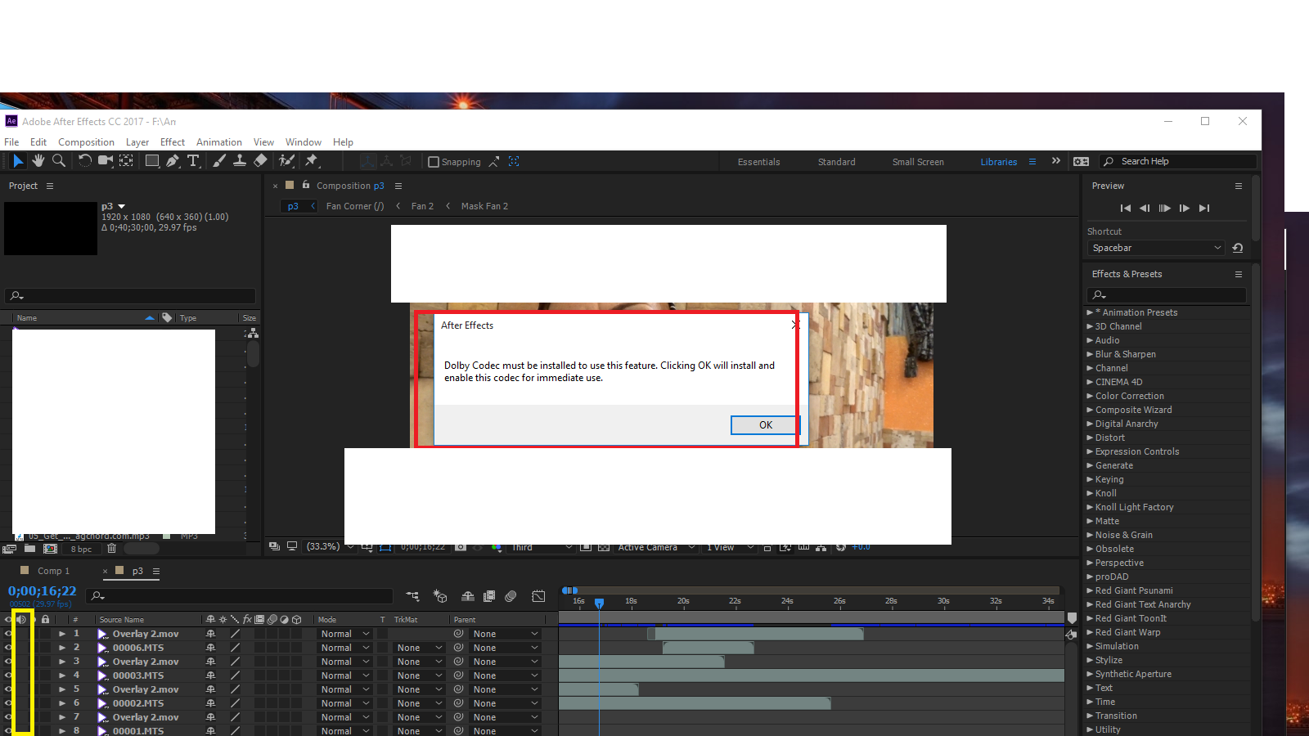Hide video of layer 1 Overlay 2.mov
The height and width of the screenshot is (736, 1309).
click(x=8, y=634)
